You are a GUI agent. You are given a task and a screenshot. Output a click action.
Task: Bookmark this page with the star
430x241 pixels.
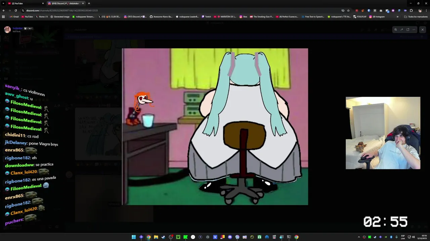click(x=348, y=10)
